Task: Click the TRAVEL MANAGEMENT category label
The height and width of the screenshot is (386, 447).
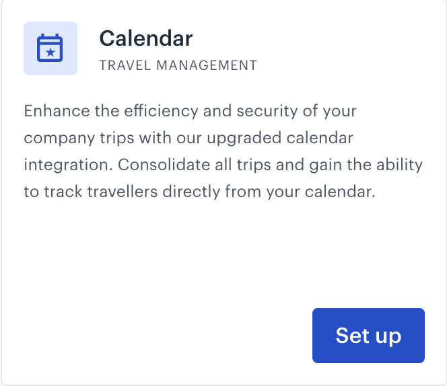Action: point(178,65)
